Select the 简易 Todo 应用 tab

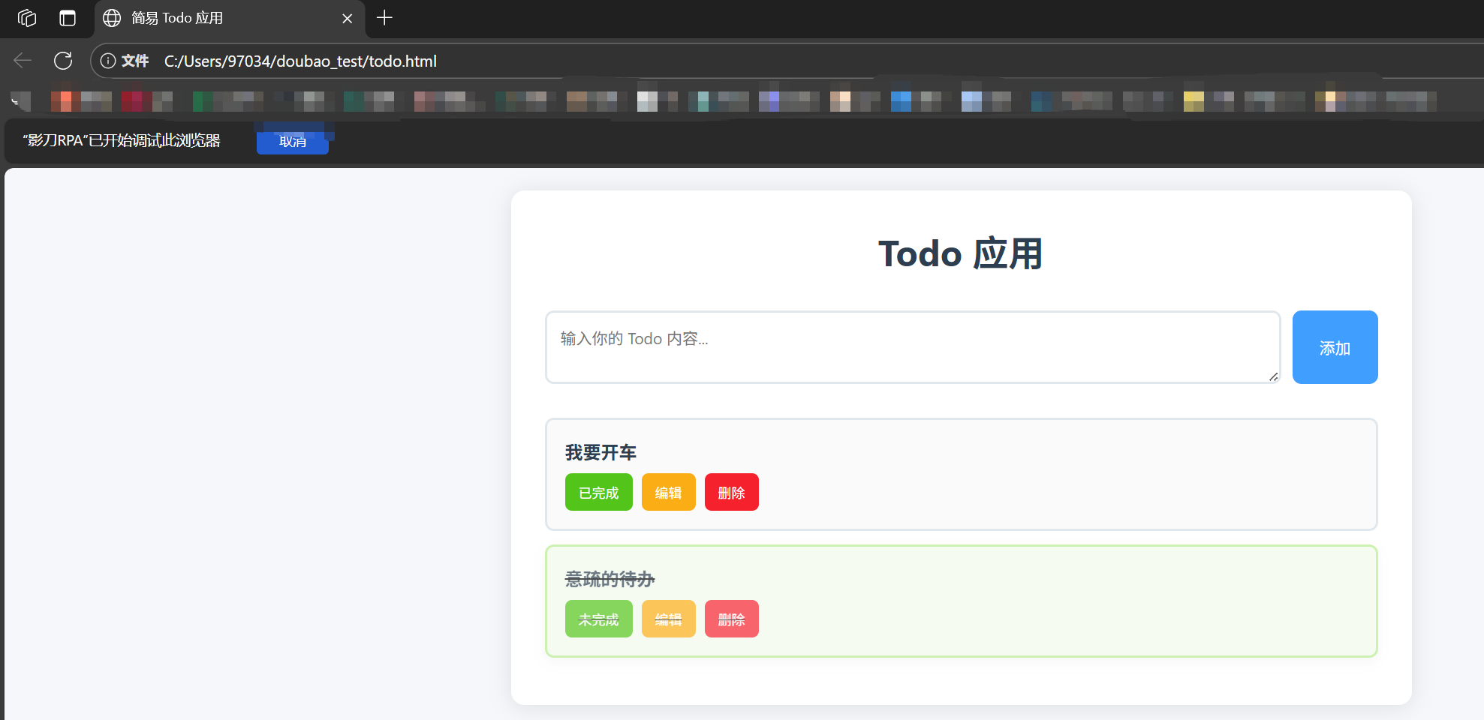coord(230,18)
